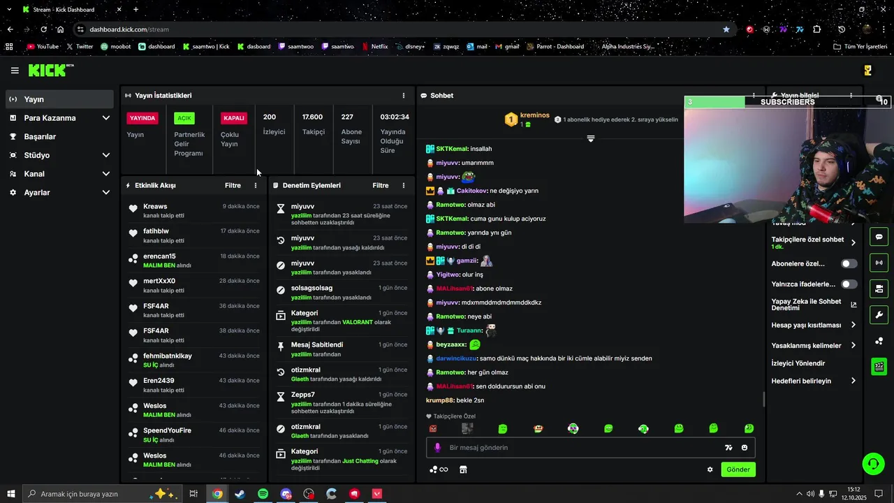Toggle Abonelere özel switch
The width and height of the screenshot is (894, 503).
pos(849,264)
